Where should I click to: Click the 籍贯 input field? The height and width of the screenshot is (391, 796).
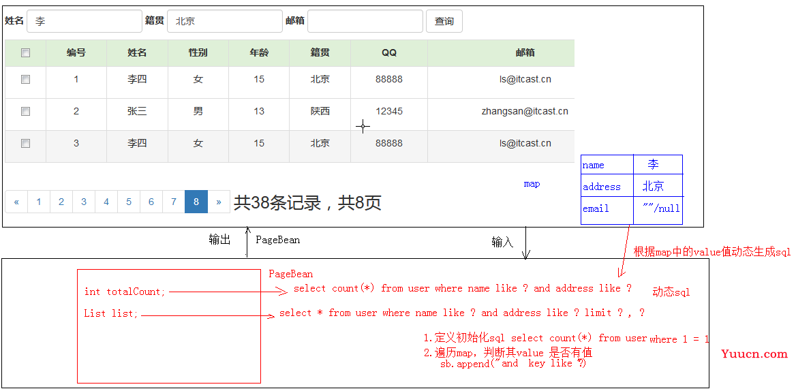224,21
